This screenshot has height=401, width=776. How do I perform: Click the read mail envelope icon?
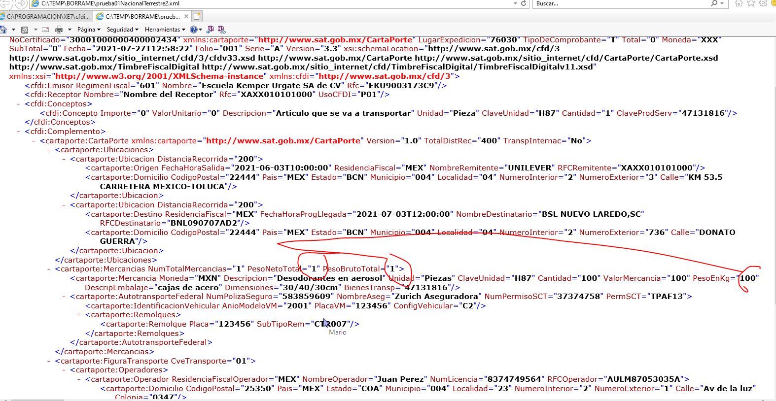(x=45, y=30)
